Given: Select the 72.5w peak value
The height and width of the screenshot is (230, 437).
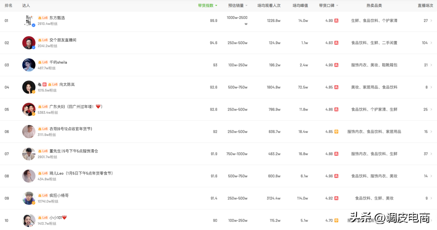Looking at the screenshot, I should (303, 87).
